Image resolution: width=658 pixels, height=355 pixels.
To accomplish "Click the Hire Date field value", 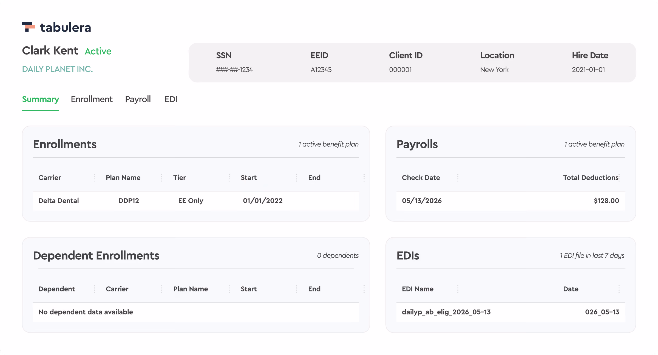I will click(x=588, y=70).
